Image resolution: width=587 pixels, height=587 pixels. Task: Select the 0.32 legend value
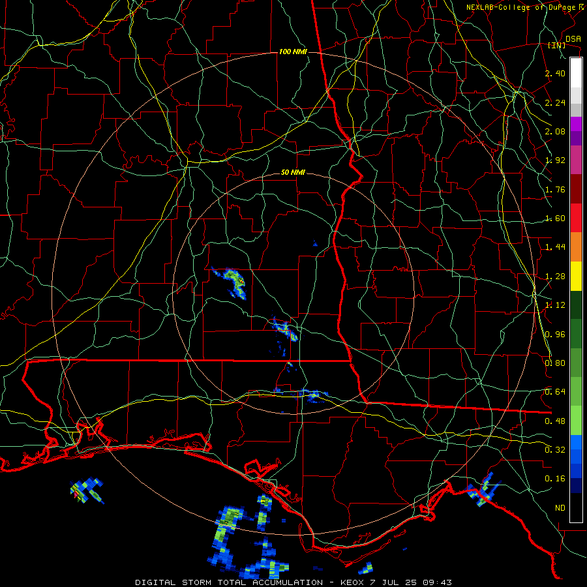coord(555,450)
